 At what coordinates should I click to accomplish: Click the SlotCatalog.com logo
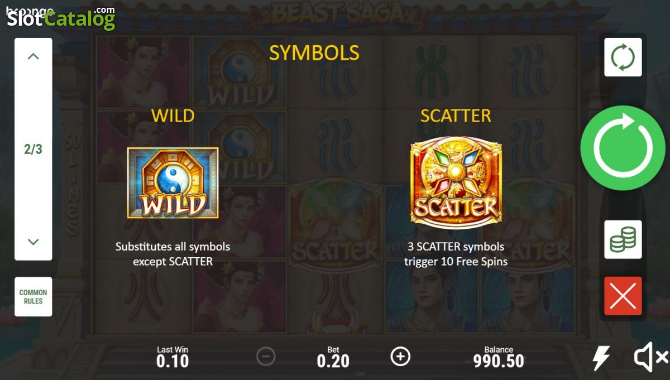coord(61,18)
